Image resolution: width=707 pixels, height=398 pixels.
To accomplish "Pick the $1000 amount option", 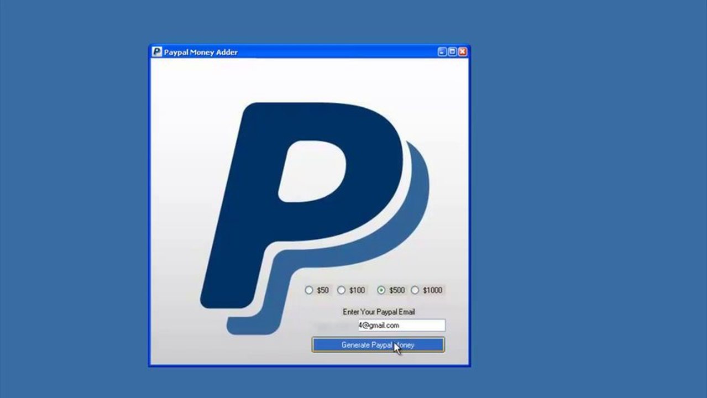I will (415, 290).
